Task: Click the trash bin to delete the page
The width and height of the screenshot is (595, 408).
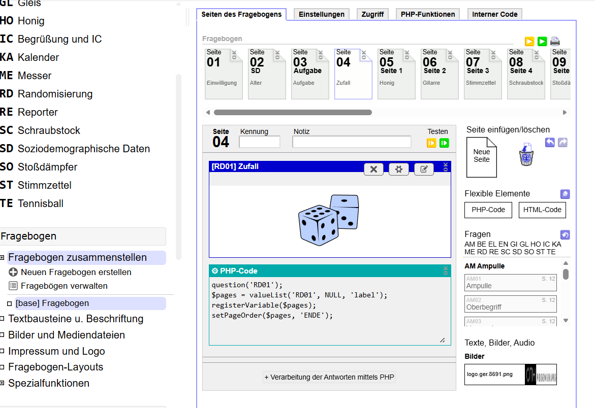Action: click(x=526, y=155)
